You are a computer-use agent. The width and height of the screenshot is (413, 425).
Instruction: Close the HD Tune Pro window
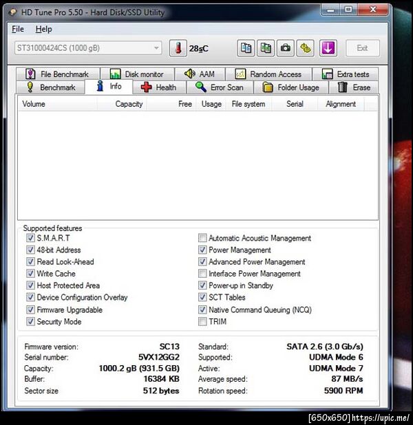[x=373, y=10]
